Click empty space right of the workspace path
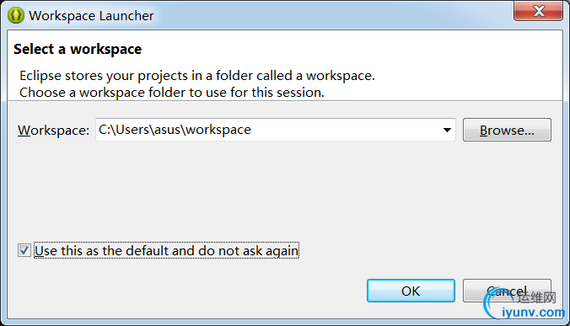570x326 pixels. (x=346, y=130)
